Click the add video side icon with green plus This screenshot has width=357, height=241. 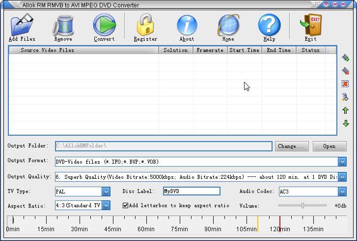tap(346, 58)
